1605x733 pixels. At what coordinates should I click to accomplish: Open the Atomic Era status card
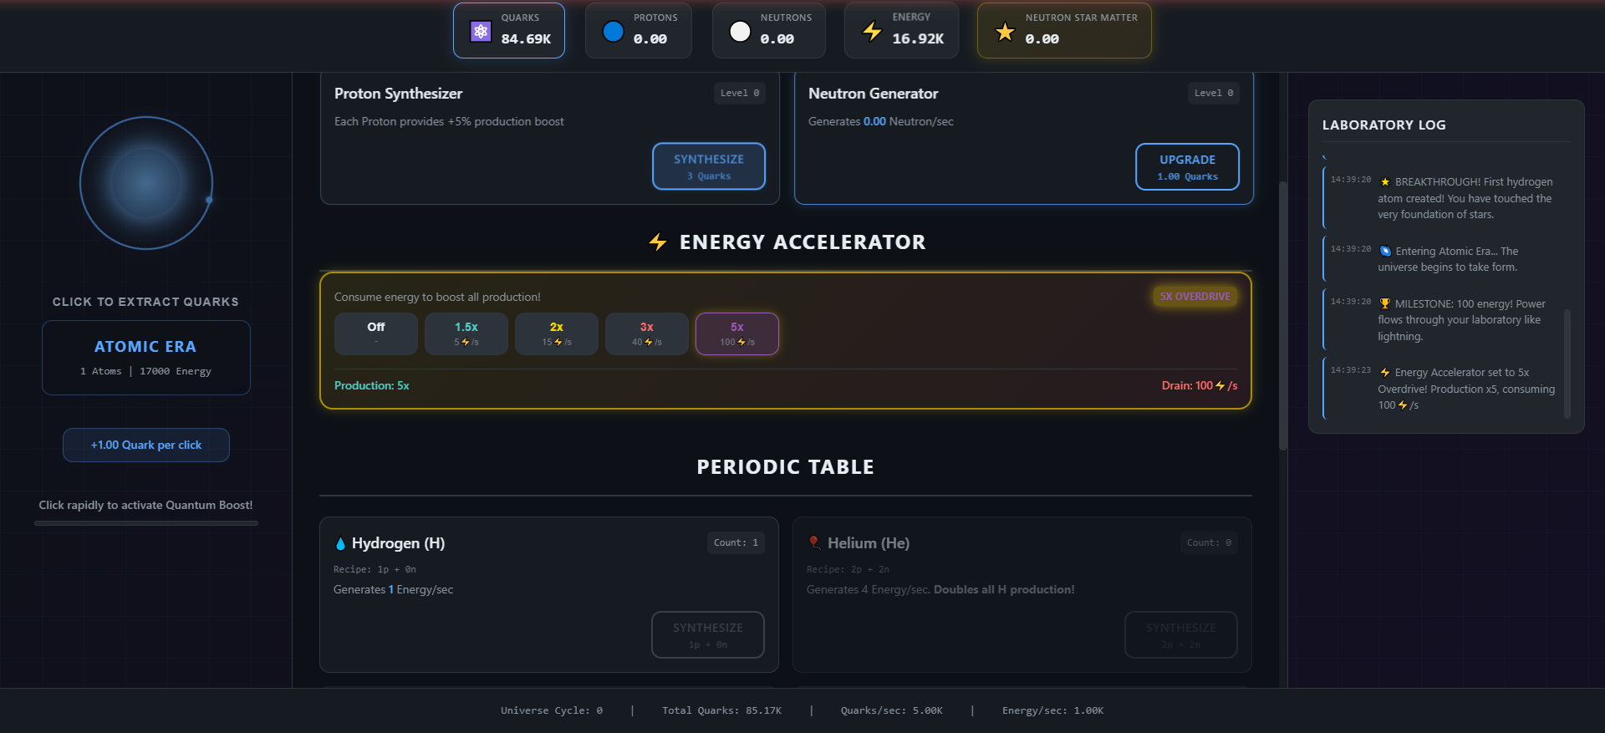[x=146, y=358]
